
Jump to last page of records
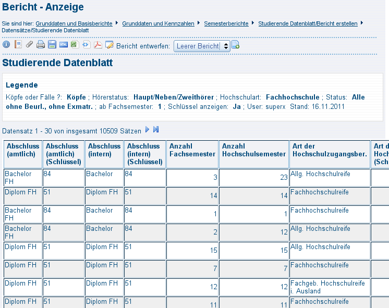pos(156,129)
